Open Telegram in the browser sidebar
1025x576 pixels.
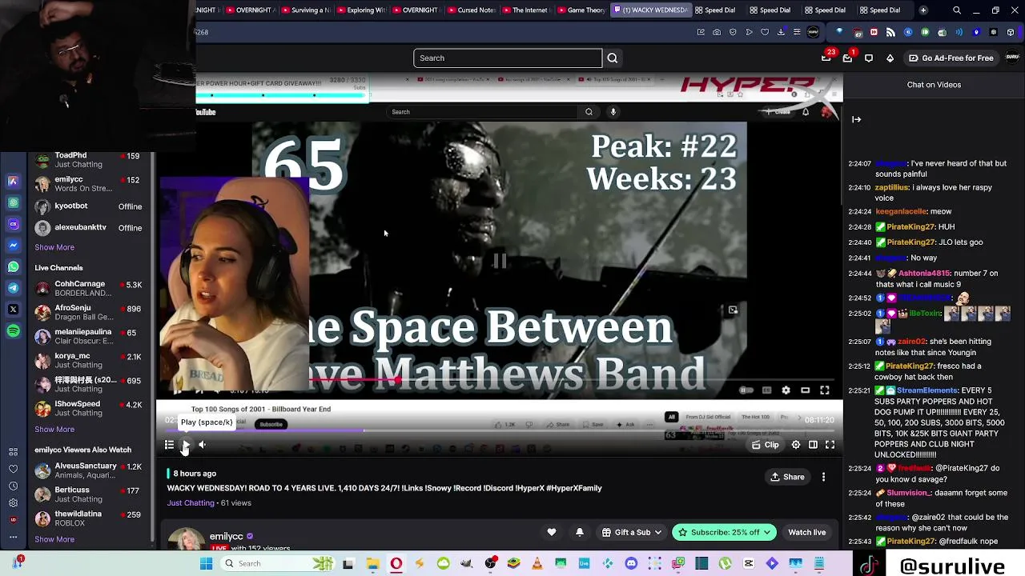pos(14,288)
